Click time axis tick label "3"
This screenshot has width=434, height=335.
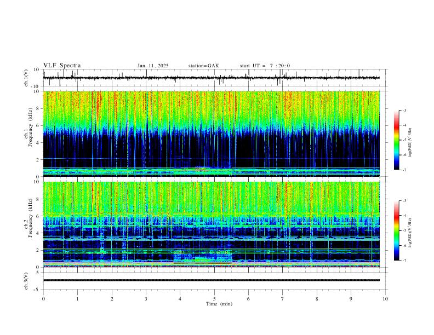[146, 299]
